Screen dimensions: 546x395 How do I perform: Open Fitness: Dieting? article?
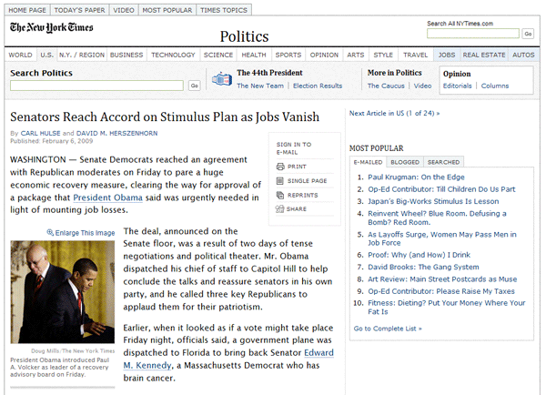[447, 308]
